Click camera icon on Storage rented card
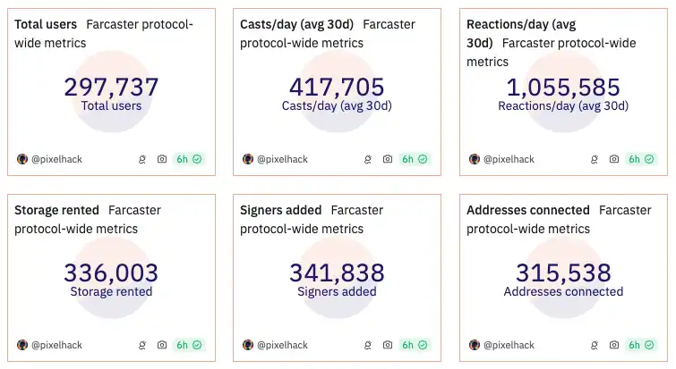This screenshot has height=369, width=676. (x=162, y=344)
